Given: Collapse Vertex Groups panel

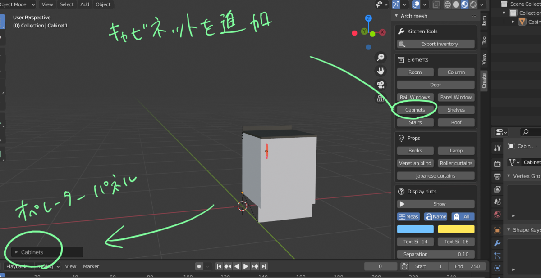Looking at the screenshot, I should point(509,176).
